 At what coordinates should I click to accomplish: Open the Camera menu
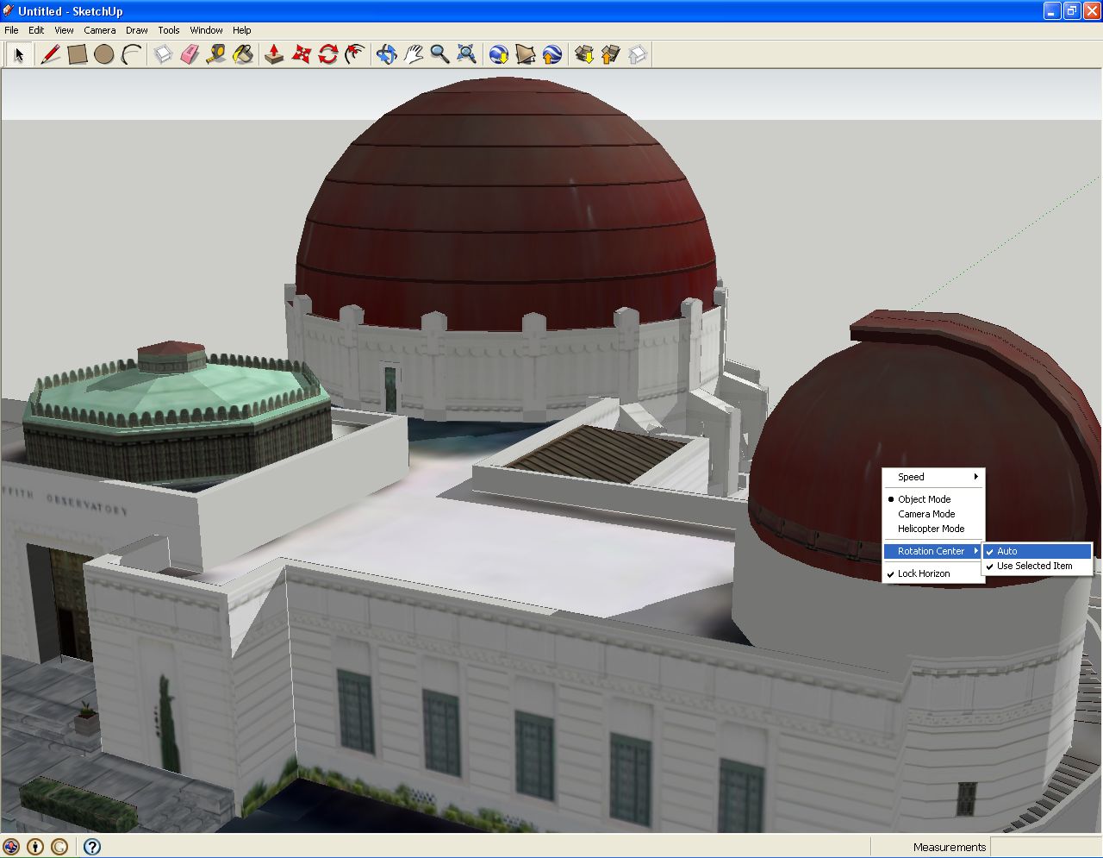99,30
